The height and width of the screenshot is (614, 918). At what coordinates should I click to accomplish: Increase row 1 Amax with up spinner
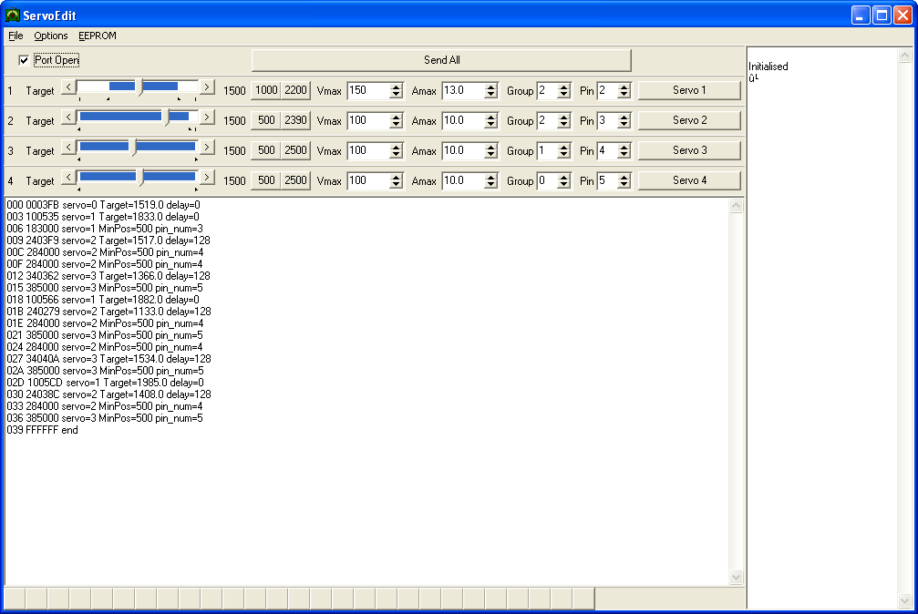point(491,87)
